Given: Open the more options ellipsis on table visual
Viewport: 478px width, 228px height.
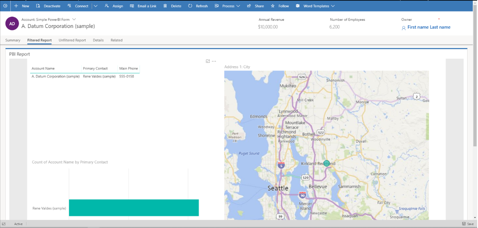Looking at the screenshot, I should pos(214,61).
